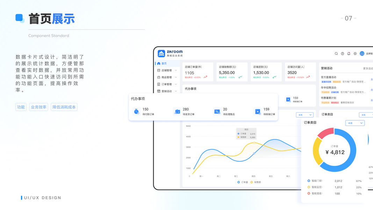
Task: Open help via the question mark icon
Action: (343, 54)
